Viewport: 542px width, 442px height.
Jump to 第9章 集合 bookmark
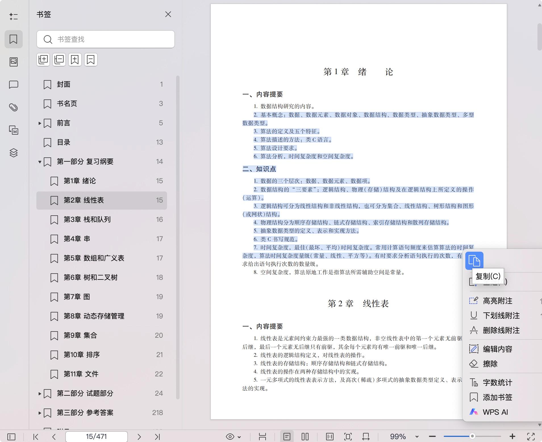[102, 335]
